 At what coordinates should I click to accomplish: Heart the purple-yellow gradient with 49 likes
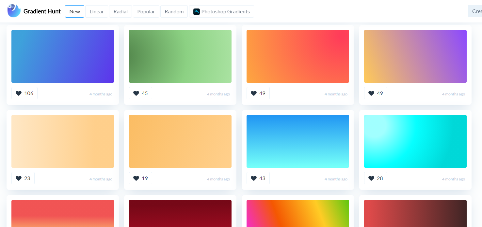click(376, 93)
